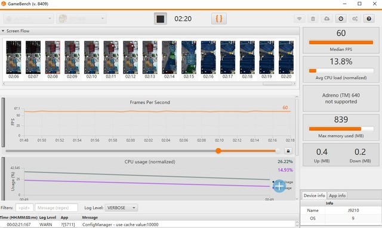Toggle the lock beside the timeline slider

tap(288, 151)
